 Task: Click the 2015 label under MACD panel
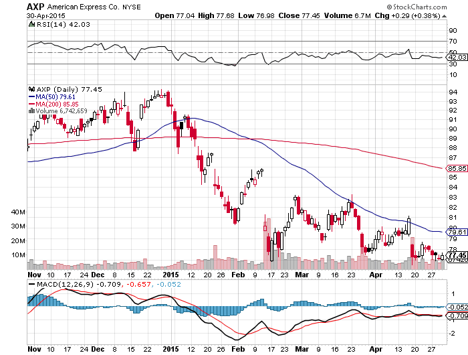(171, 349)
